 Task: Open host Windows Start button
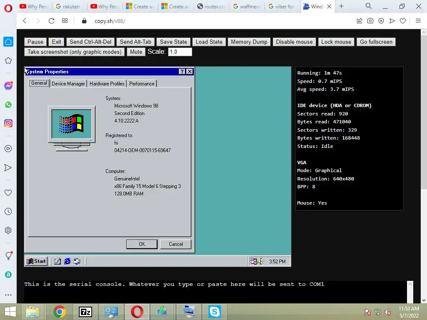(10, 312)
